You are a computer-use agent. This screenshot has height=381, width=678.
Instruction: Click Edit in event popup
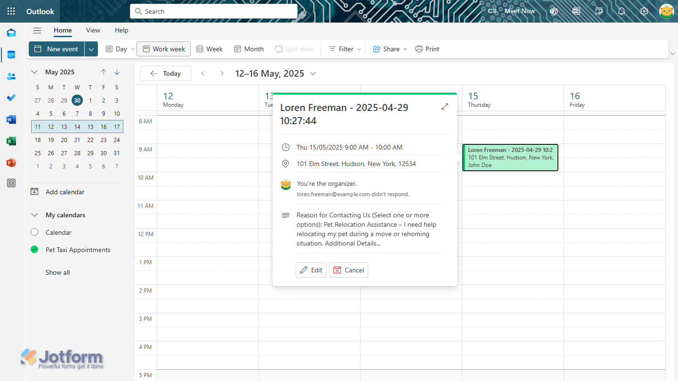point(311,270)
